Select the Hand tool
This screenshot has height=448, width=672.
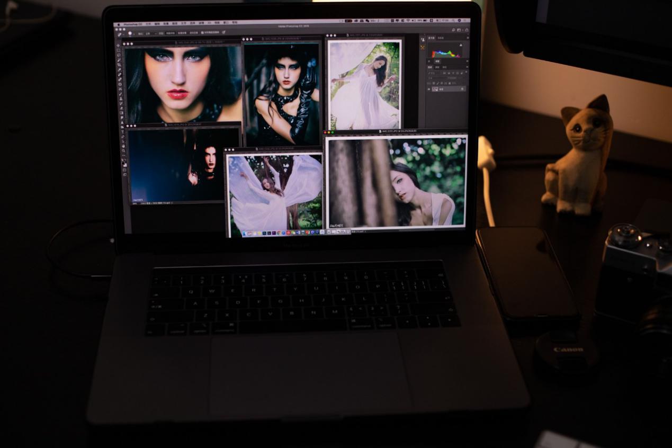coord(123,146)
